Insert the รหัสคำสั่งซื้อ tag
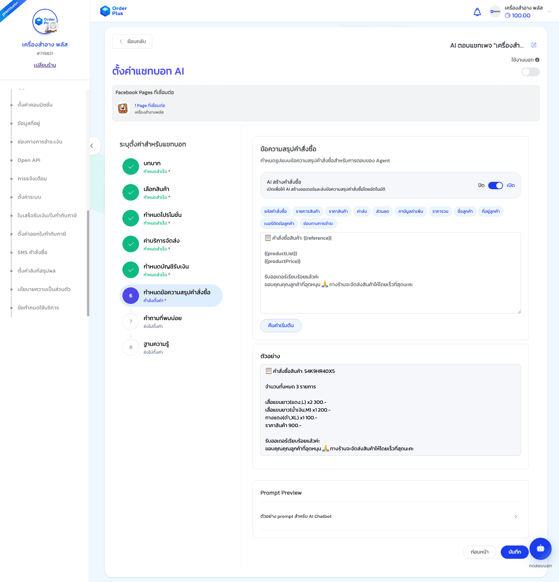559x582 pixels. (x=275, y=211)
